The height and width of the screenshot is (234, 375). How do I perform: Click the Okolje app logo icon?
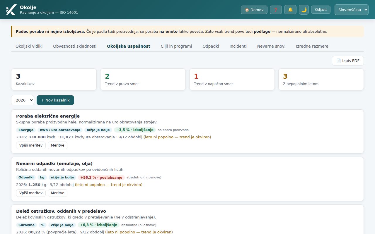pos(11,10)
